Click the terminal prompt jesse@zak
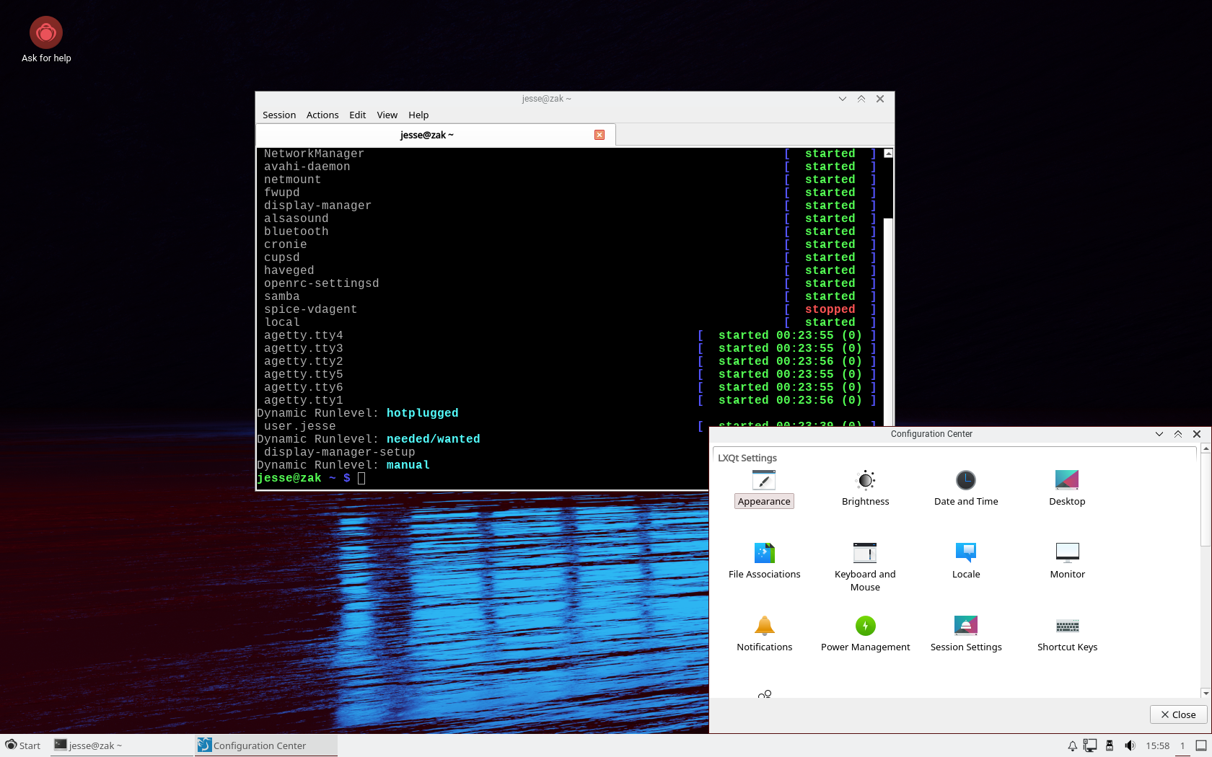Image resolution: width=1212 pixels, height=757 pixels. tap(289, 478)
